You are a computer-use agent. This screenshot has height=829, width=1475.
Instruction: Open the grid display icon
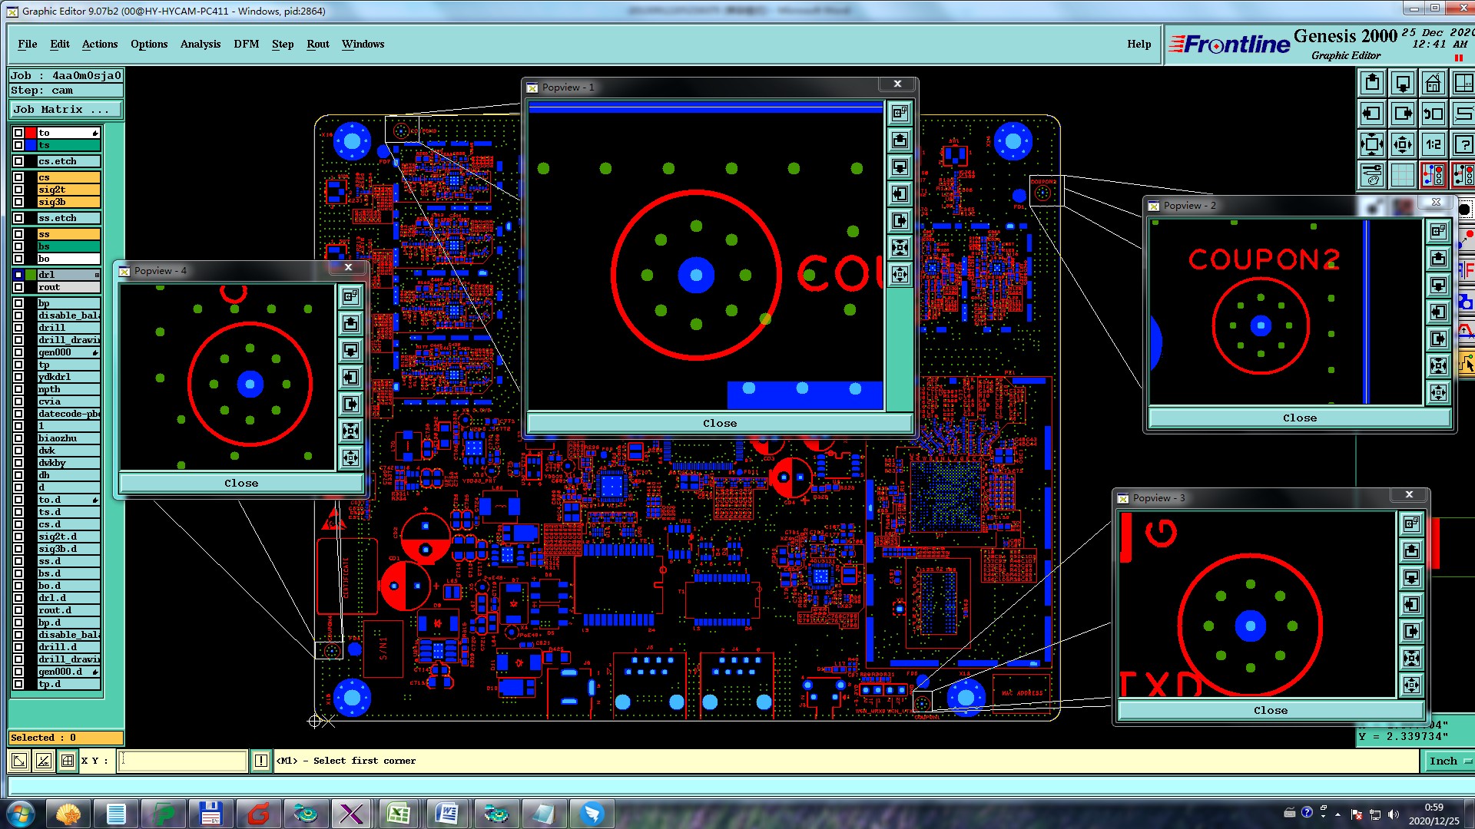pos(1403,175)
